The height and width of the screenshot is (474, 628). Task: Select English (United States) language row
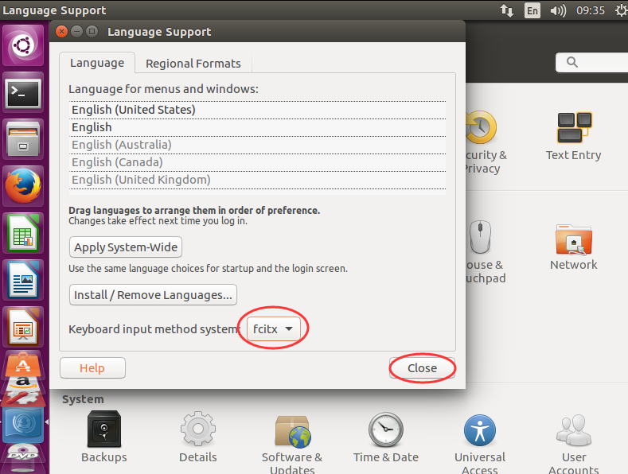(257, 110)
